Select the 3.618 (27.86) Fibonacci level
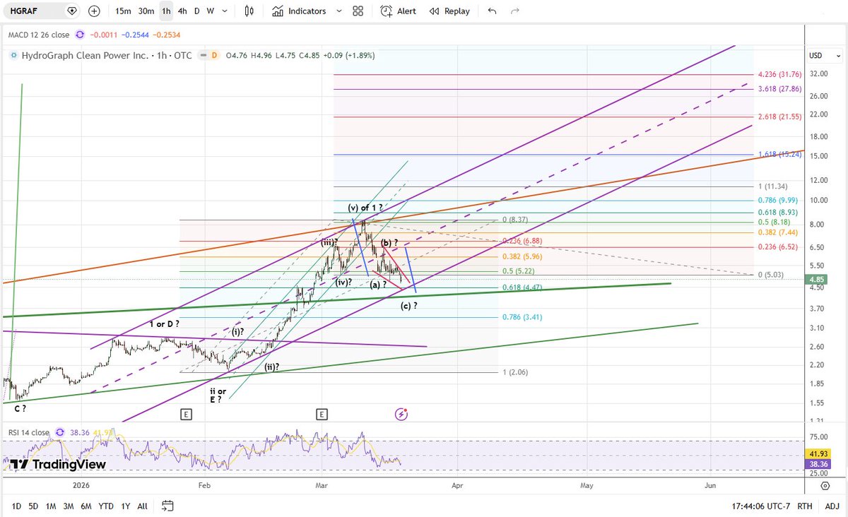Screen dimensions: 848x517 tap(779, 90)
